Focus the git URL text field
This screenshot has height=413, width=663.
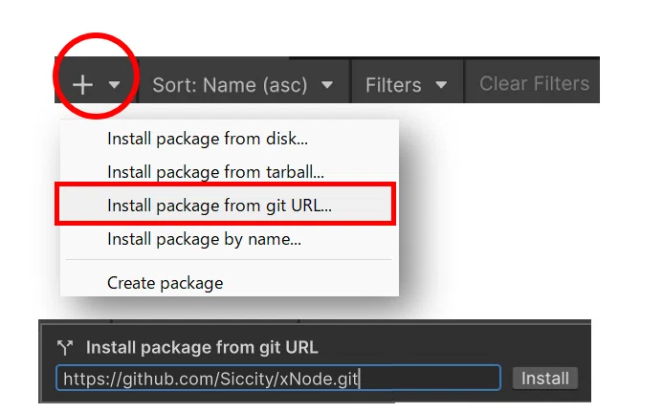point(278,378)
